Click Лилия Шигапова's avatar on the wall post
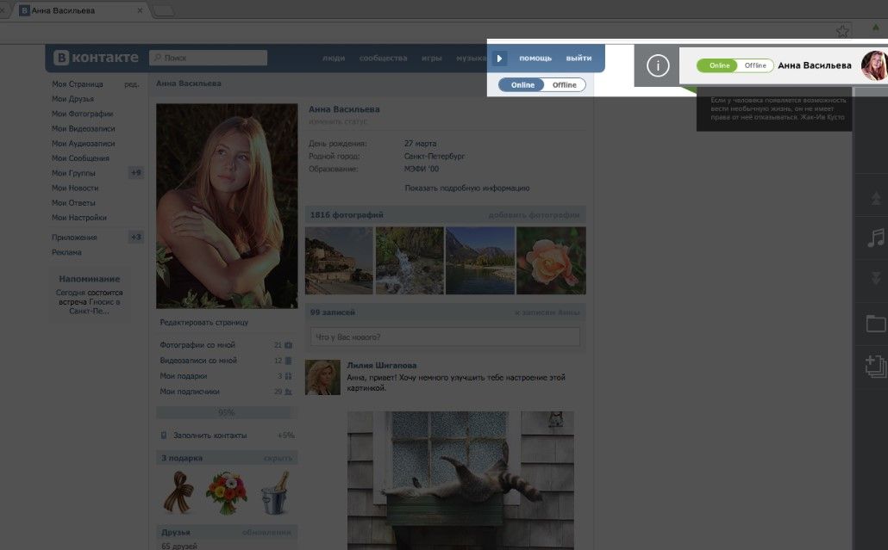The width and height of the screenshot is (888, 550). [322, 377]
